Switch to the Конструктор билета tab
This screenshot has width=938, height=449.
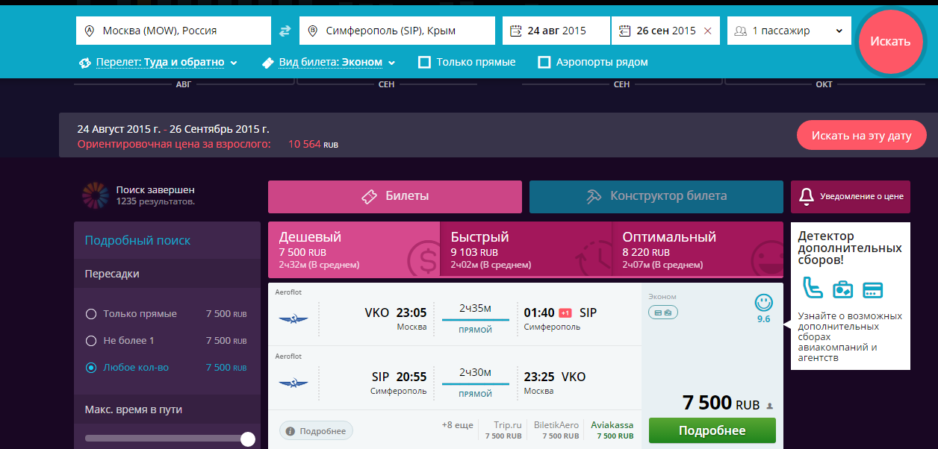click(x=656, y=197)
